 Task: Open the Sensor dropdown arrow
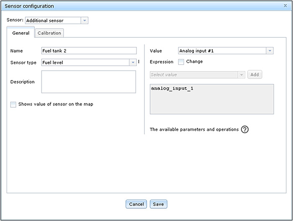tap(85, 21)
